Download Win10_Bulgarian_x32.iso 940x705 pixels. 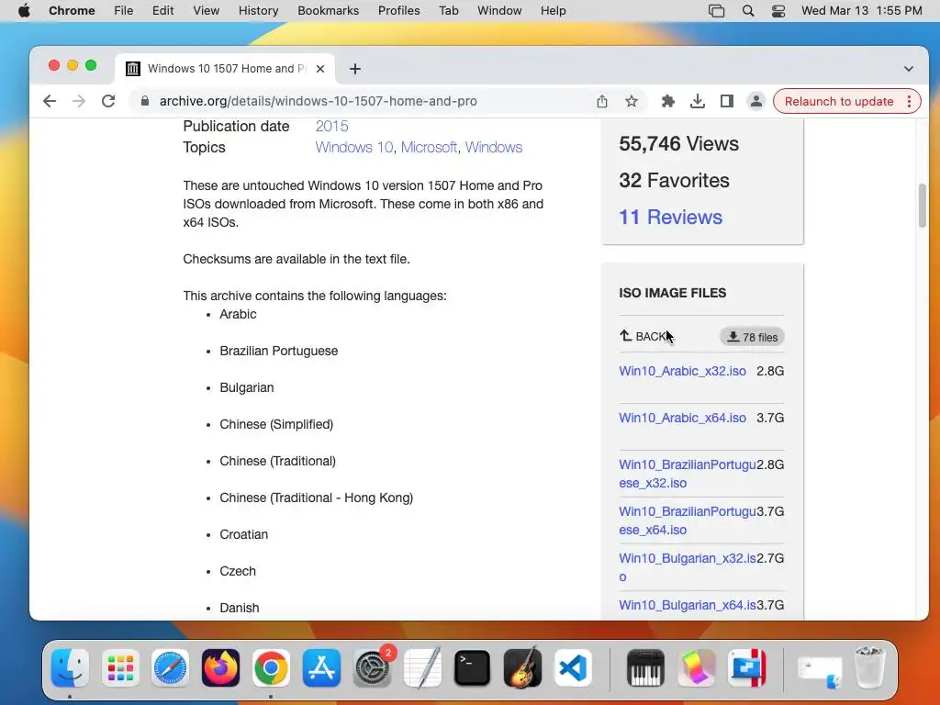tap(687, 567)
